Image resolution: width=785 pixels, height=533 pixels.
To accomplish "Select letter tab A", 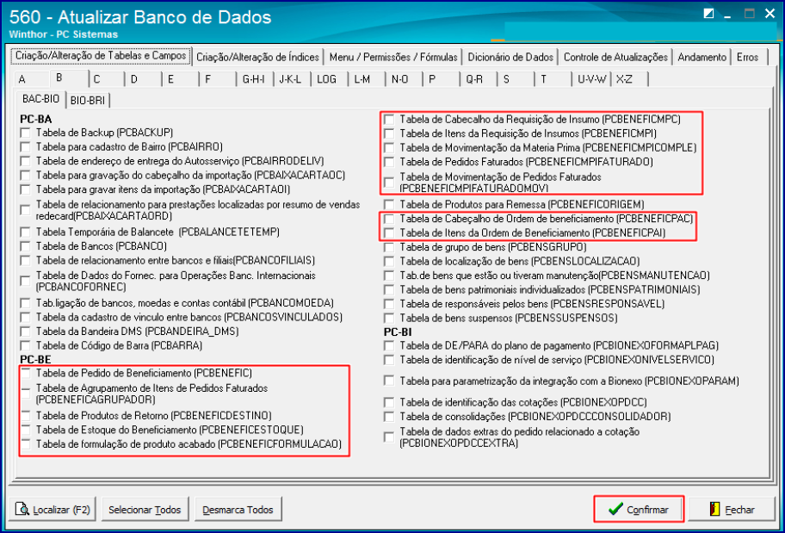I will pos(32,79).
